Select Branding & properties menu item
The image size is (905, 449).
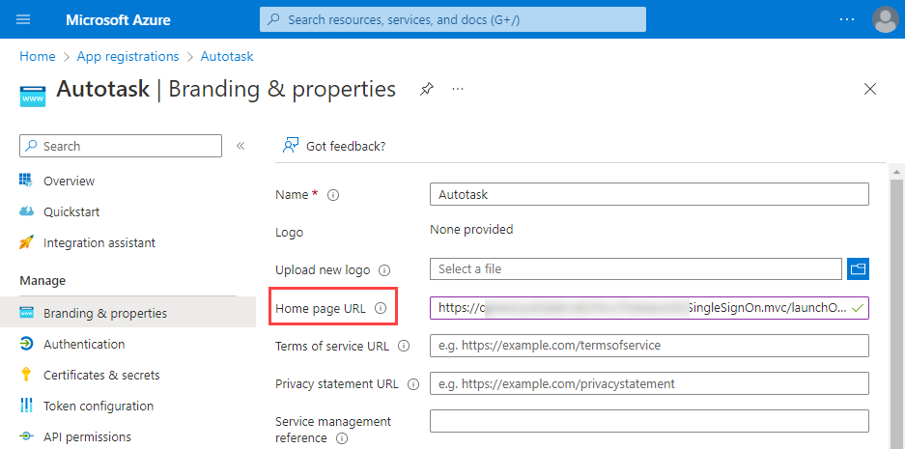point(128,313)
